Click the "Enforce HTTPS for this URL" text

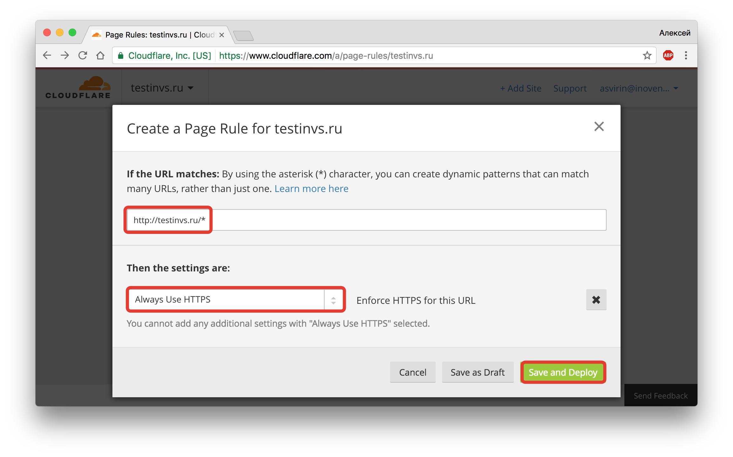[x=416, y=300]
